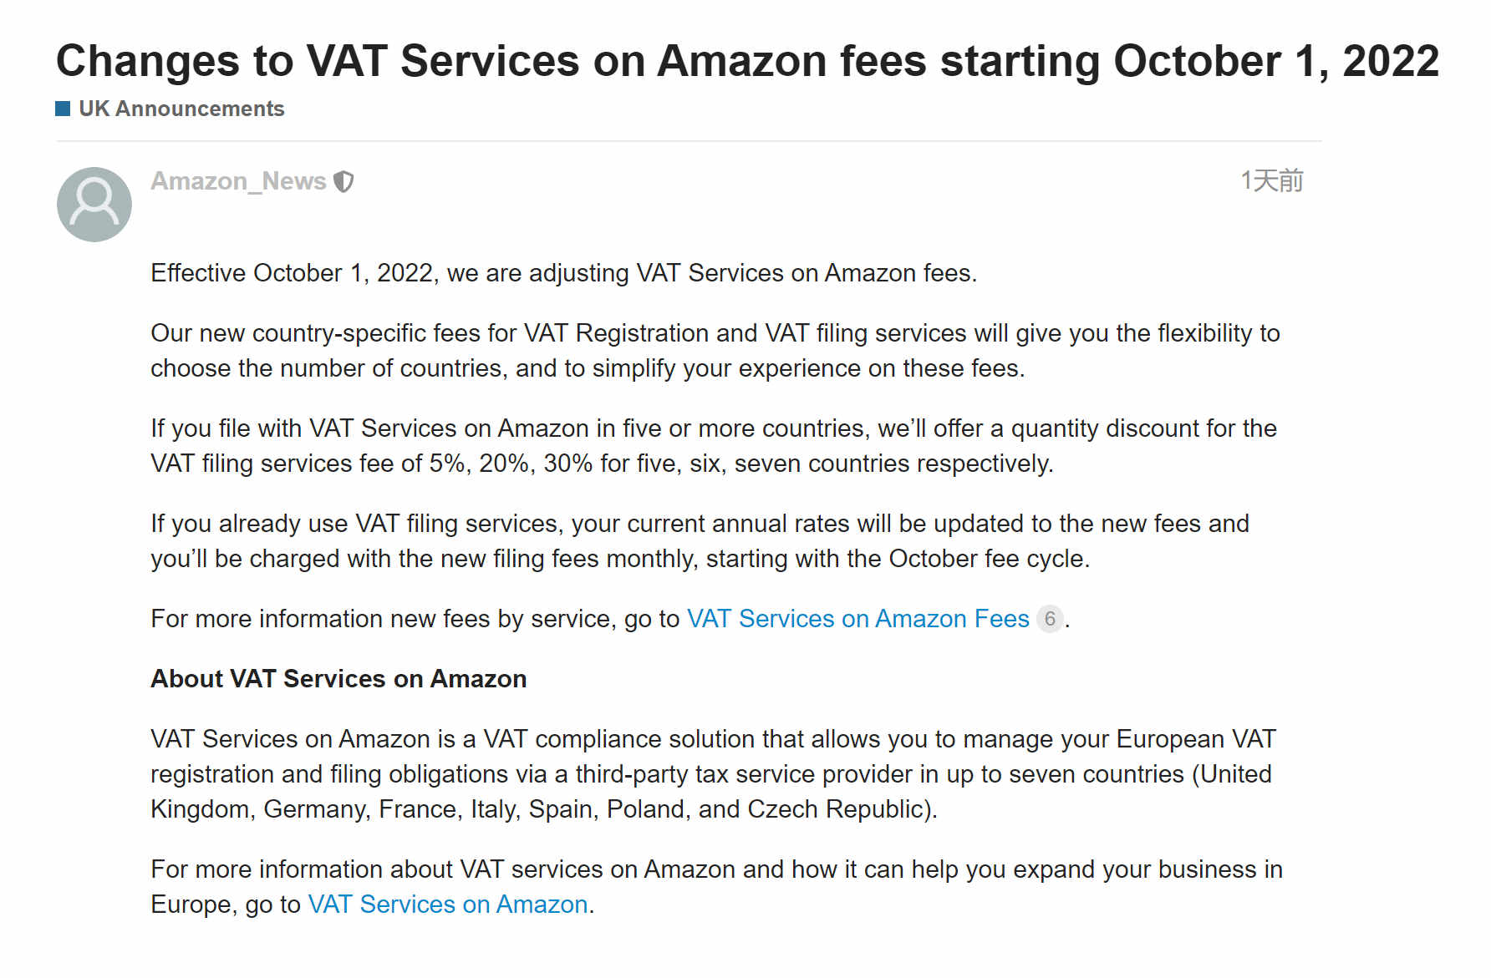This screenshot has height=978, width=1491.
Task: Follow the final VAT Services on Amazon link
Action: coord(448,905)
